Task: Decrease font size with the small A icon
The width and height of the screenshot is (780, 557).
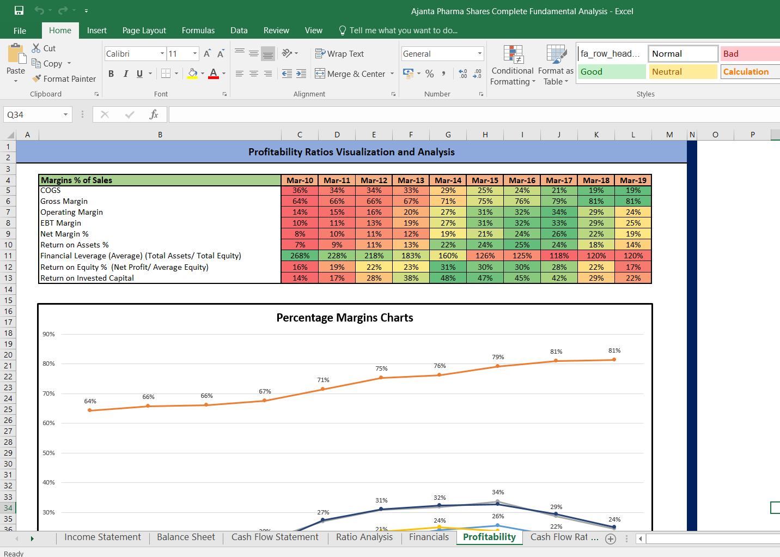Action: 221,53
